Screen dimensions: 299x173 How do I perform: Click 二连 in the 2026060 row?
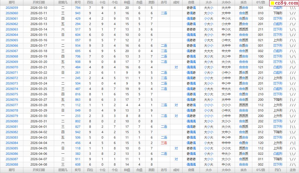pos(164,13)
